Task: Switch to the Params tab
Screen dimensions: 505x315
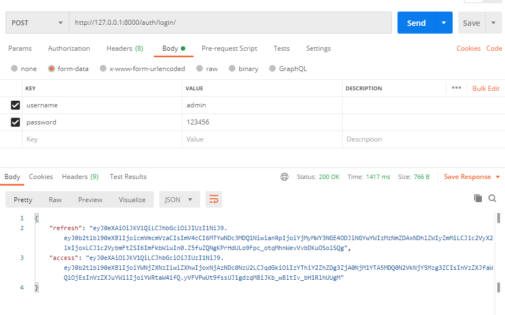Action: [x=20, y=48]
